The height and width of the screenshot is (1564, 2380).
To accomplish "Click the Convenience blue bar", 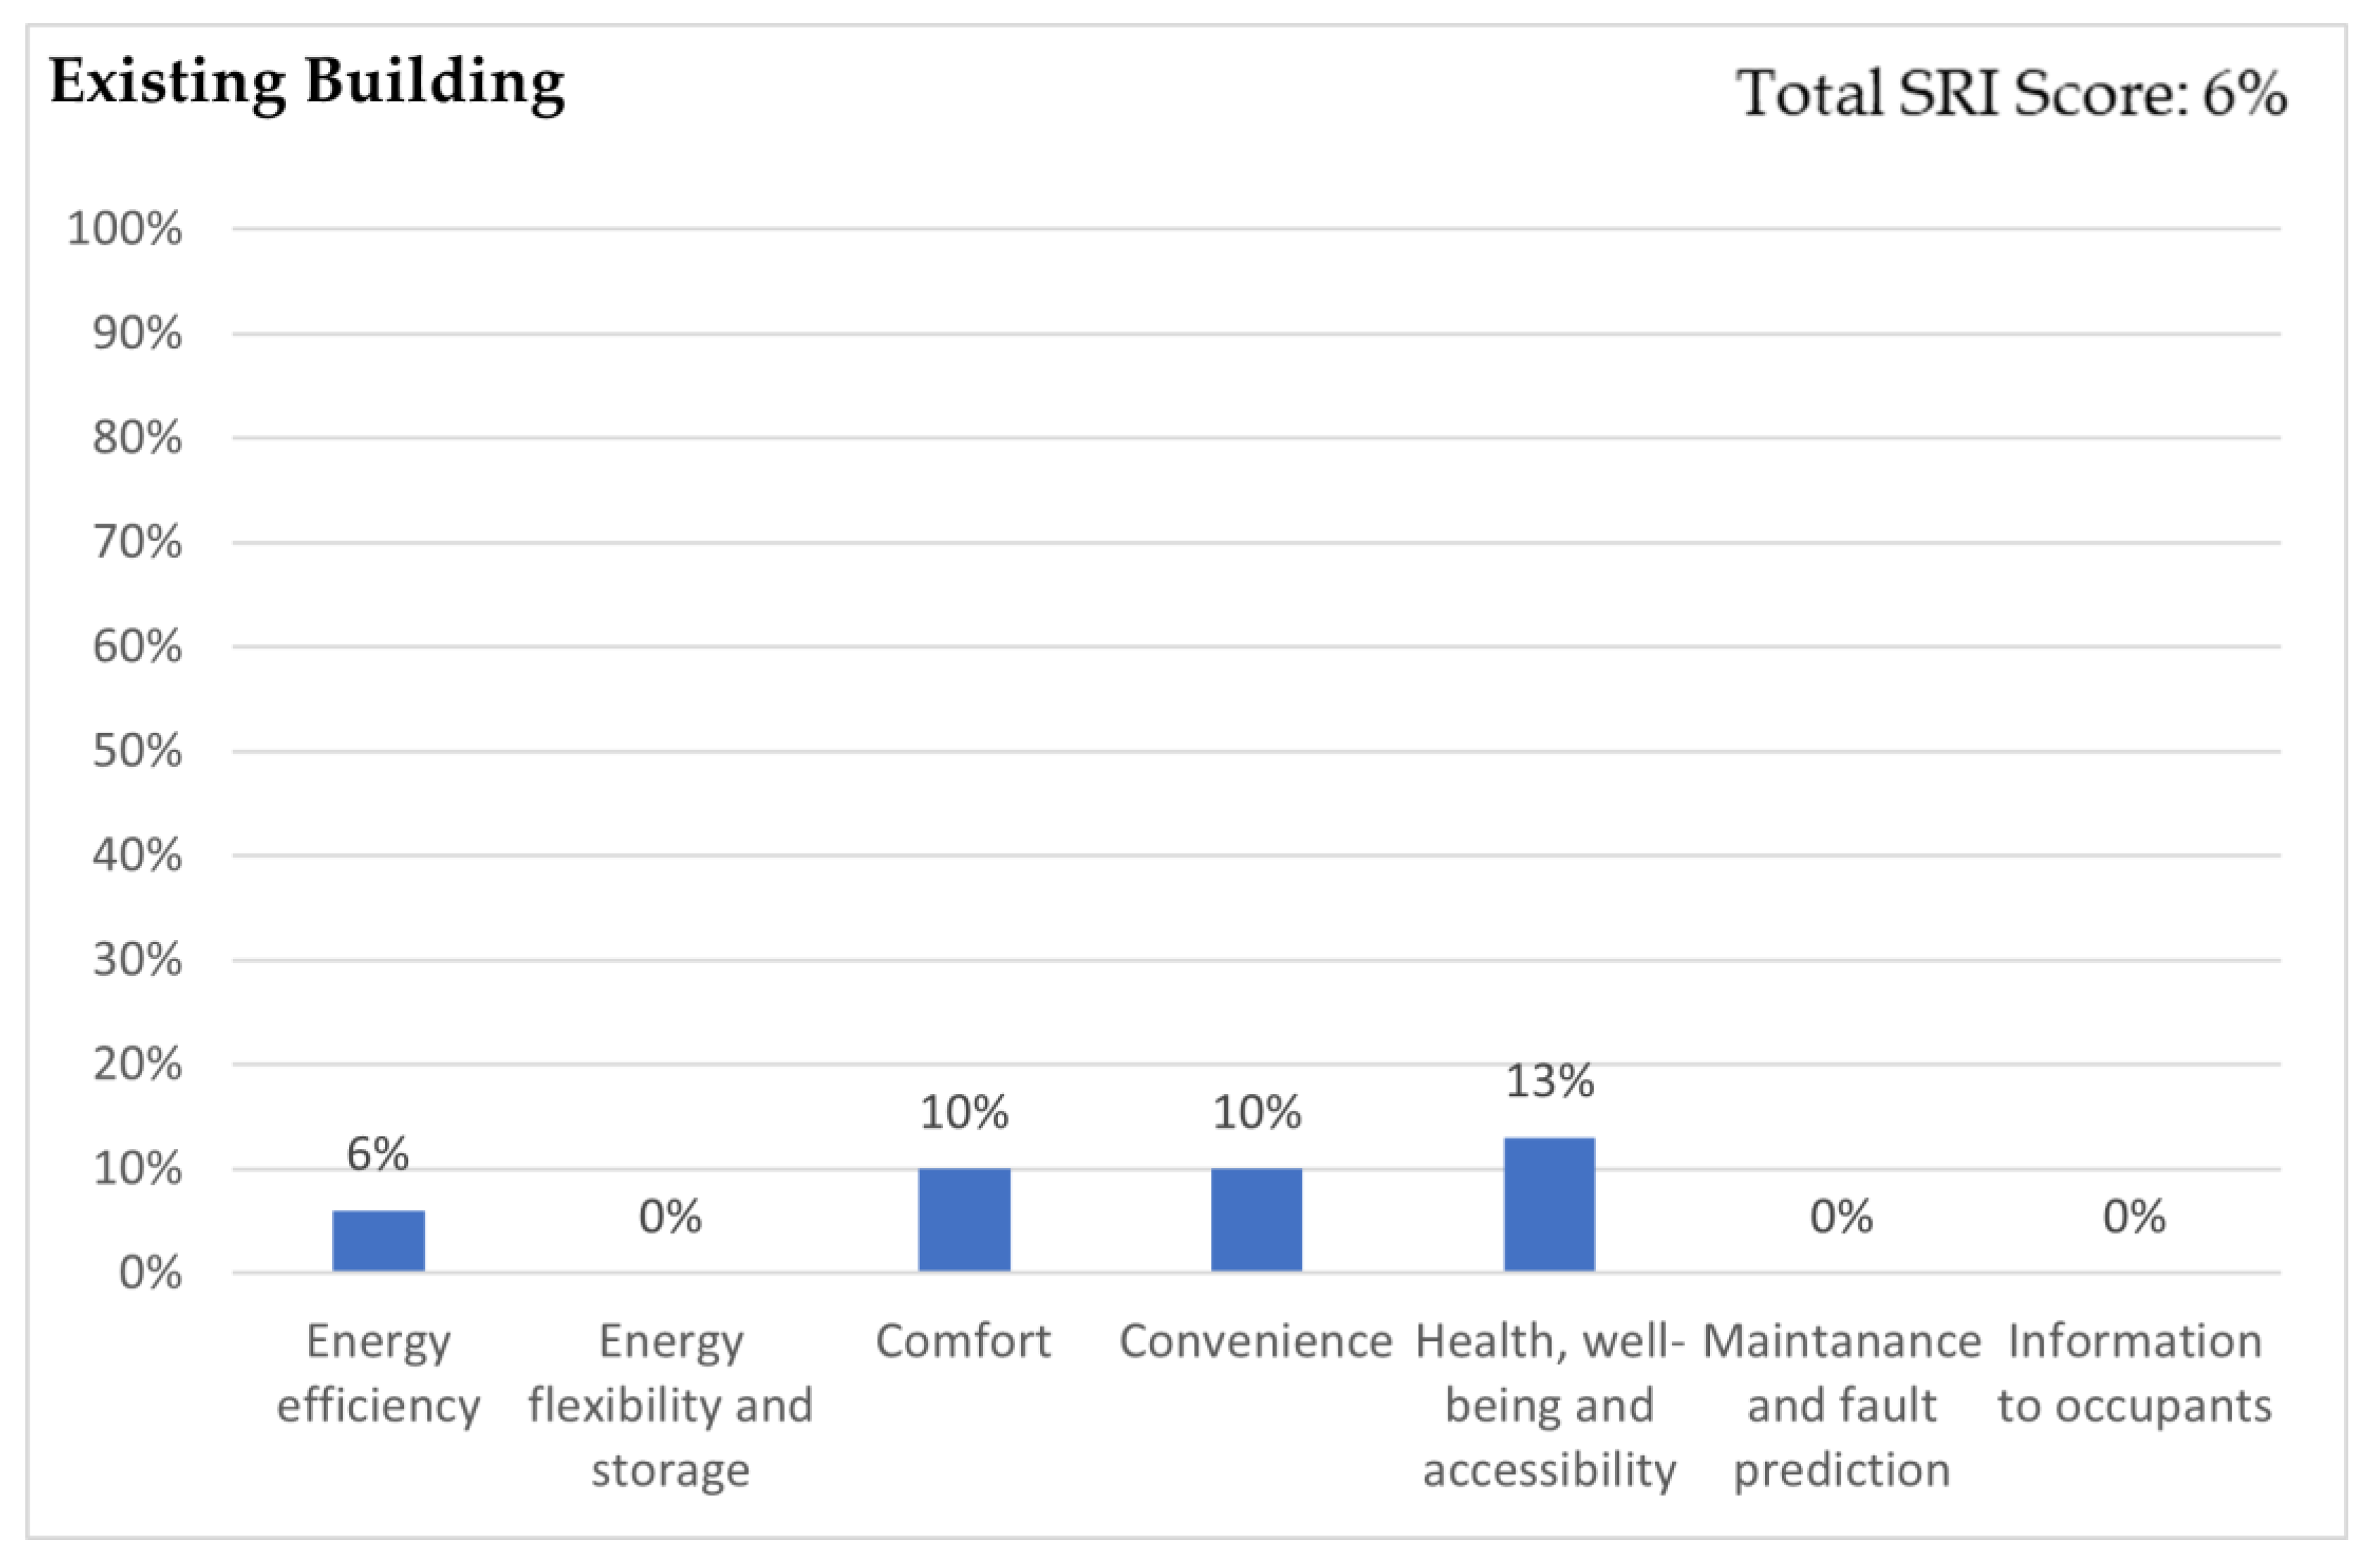I will point(1256,1219).
